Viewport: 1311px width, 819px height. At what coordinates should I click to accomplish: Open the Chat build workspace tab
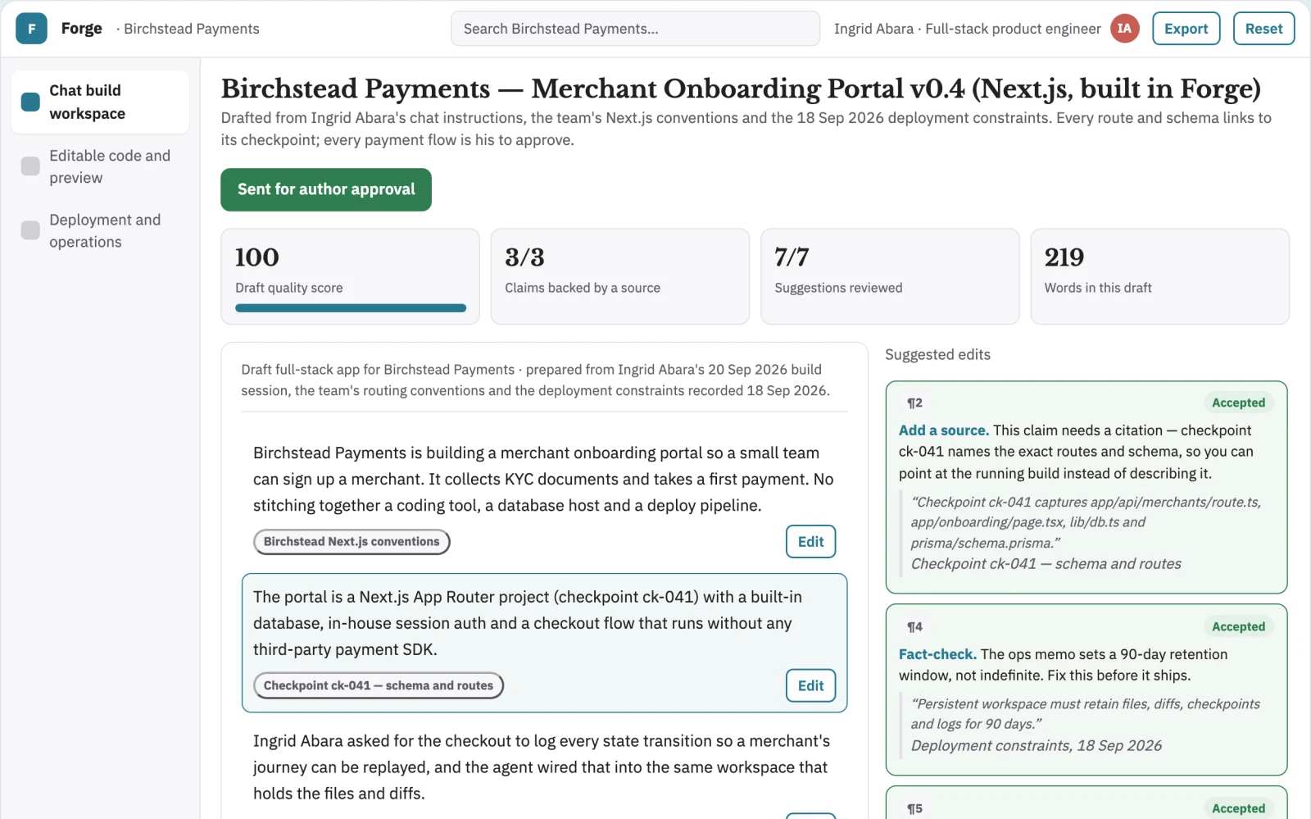click(x=100, y=102)
